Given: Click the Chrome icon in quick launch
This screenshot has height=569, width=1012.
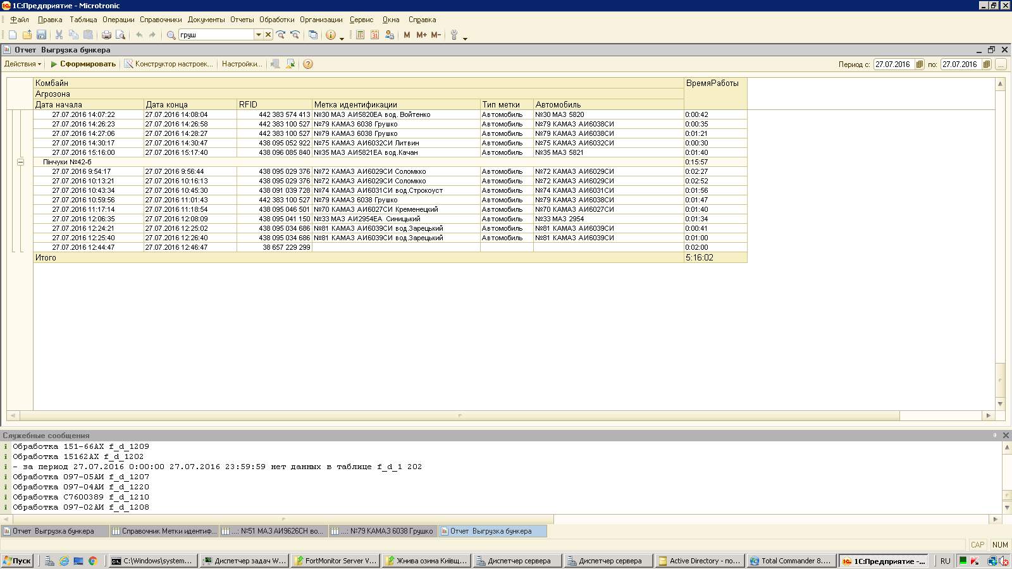Looking at the screenshot, I should click(x=92, y=561).
